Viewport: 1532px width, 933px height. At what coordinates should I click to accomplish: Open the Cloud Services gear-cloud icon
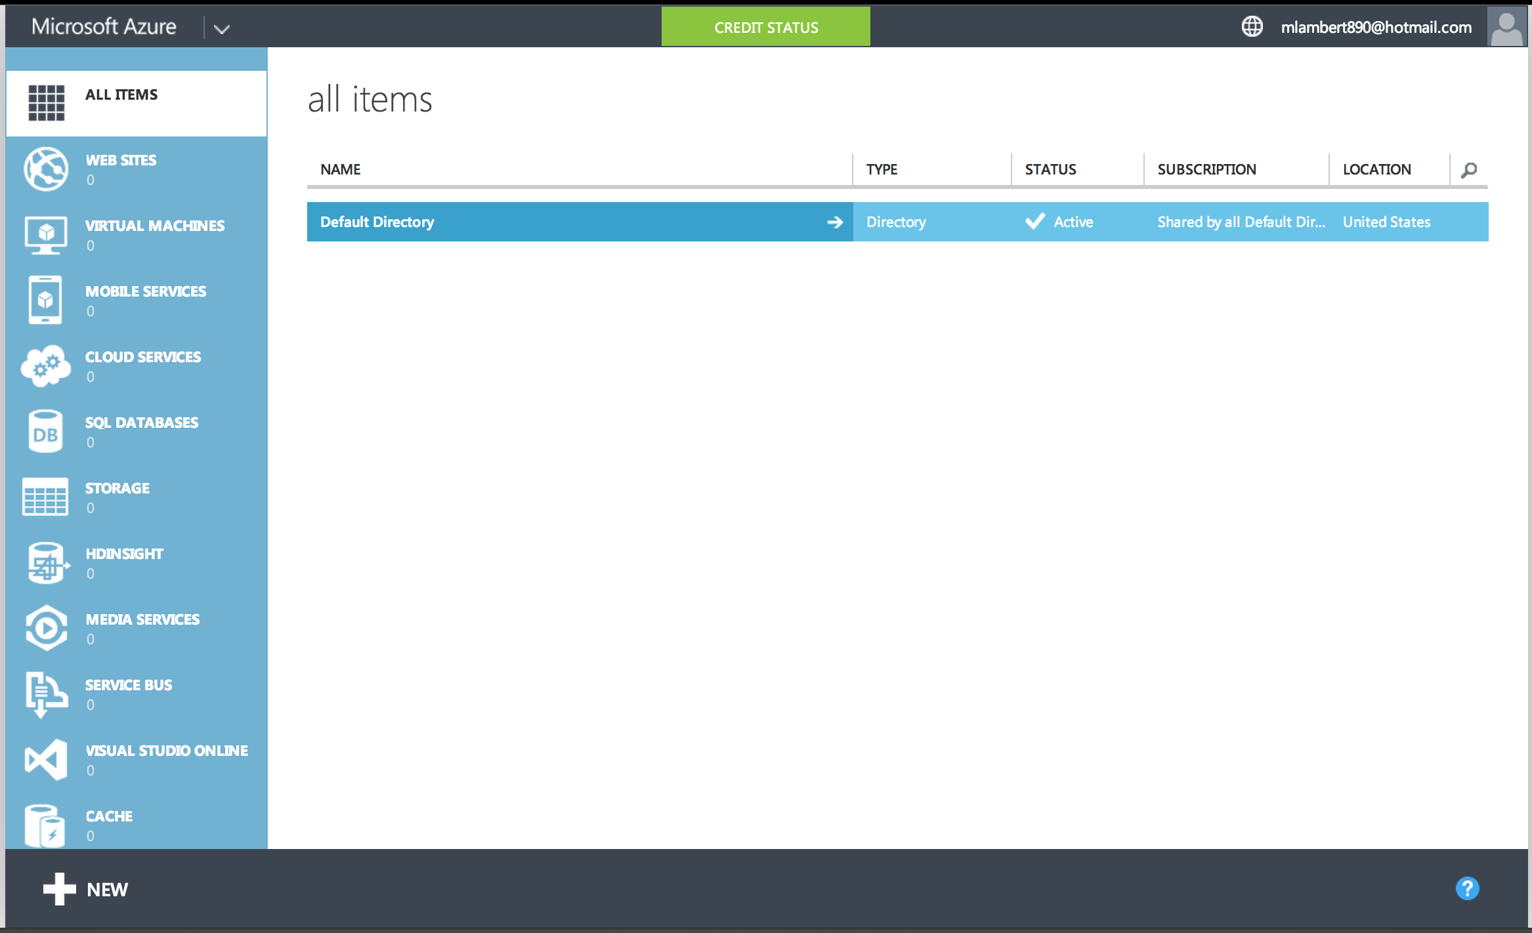pos(45,365)
